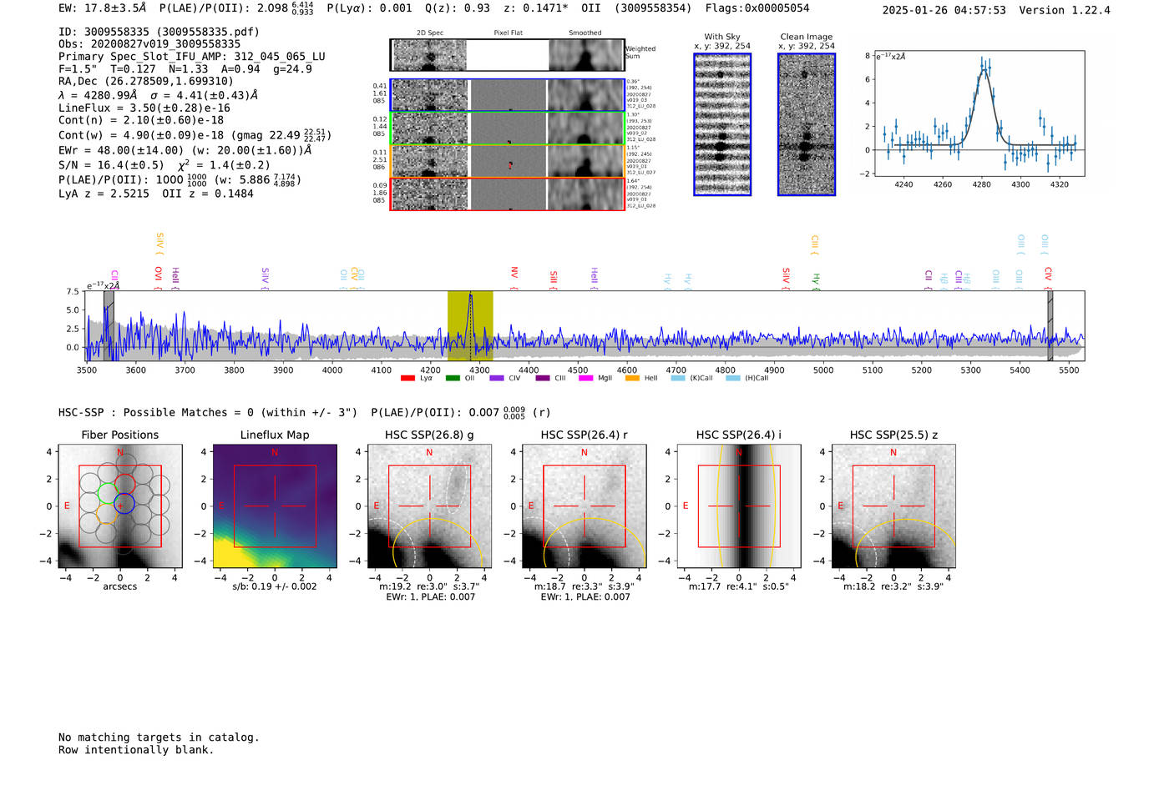The image size is (1169, 795).
Task: Select the orange-outlined fiber spectrum row
Action: [508, 161]
